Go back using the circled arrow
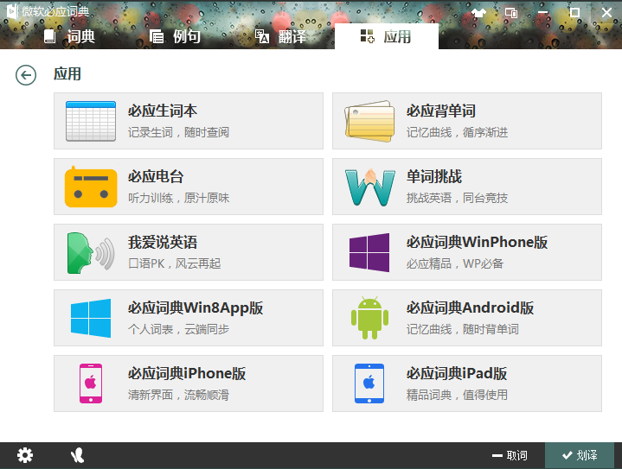 pyautogui.click(x=26, y=75)
